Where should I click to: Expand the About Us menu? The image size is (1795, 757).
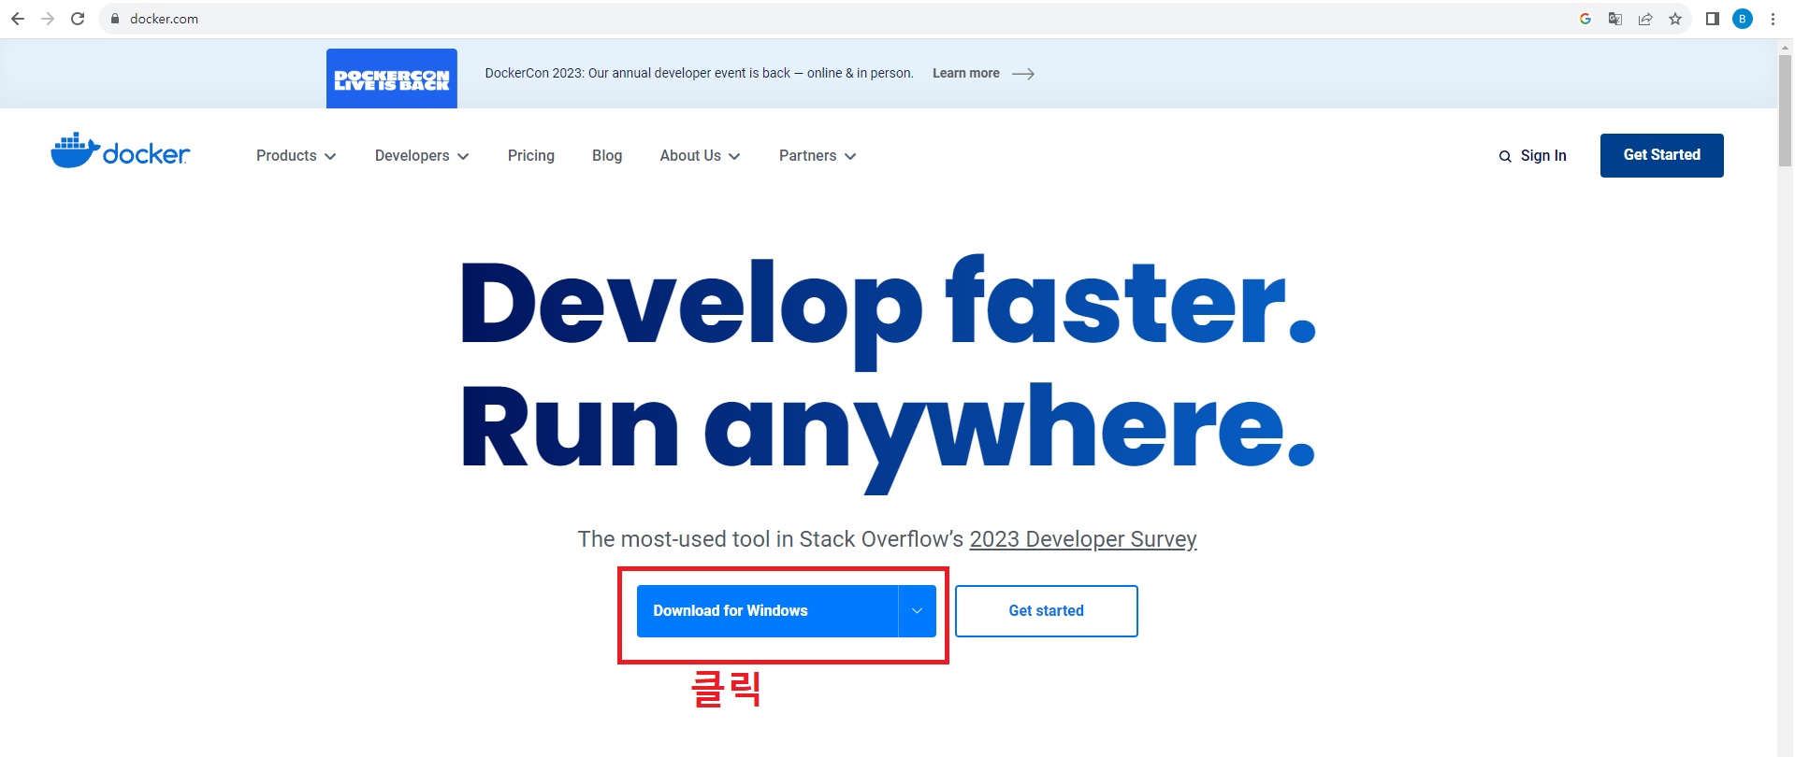700,156
